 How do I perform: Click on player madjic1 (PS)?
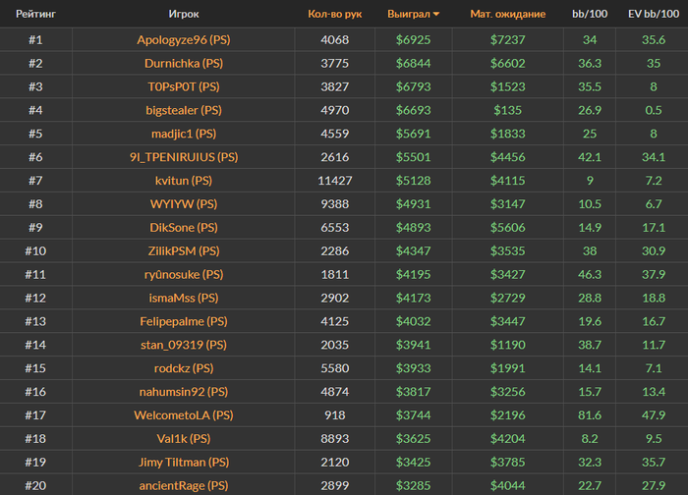click(x=183, y=135)
